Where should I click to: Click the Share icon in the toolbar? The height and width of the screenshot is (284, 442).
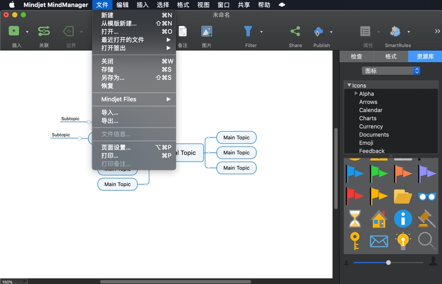295,31
